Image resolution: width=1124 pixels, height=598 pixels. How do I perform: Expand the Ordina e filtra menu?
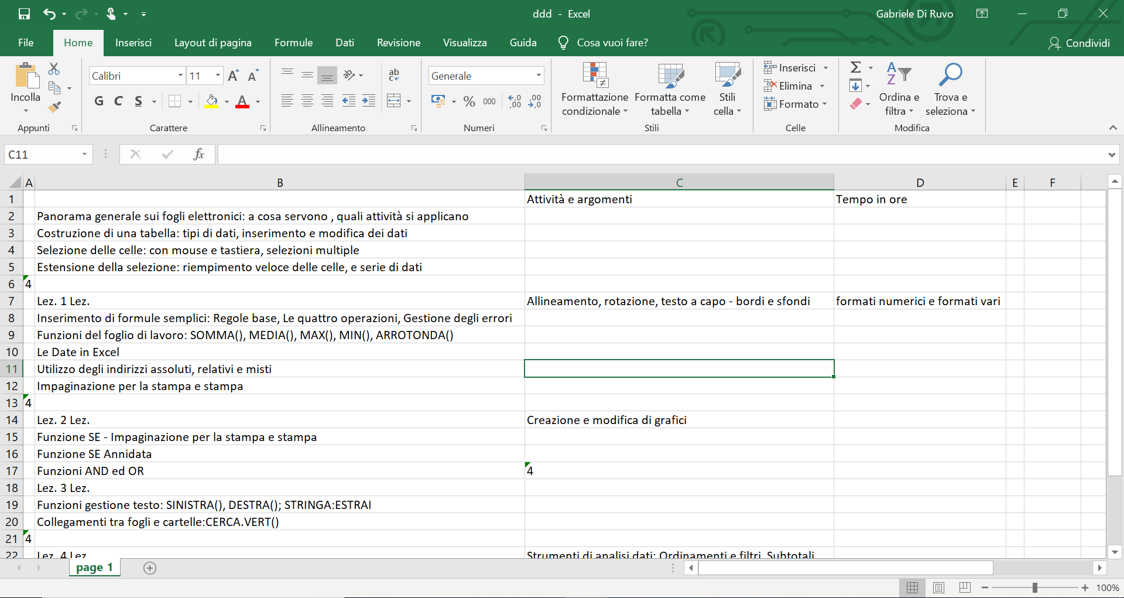(x=899, y=89)
